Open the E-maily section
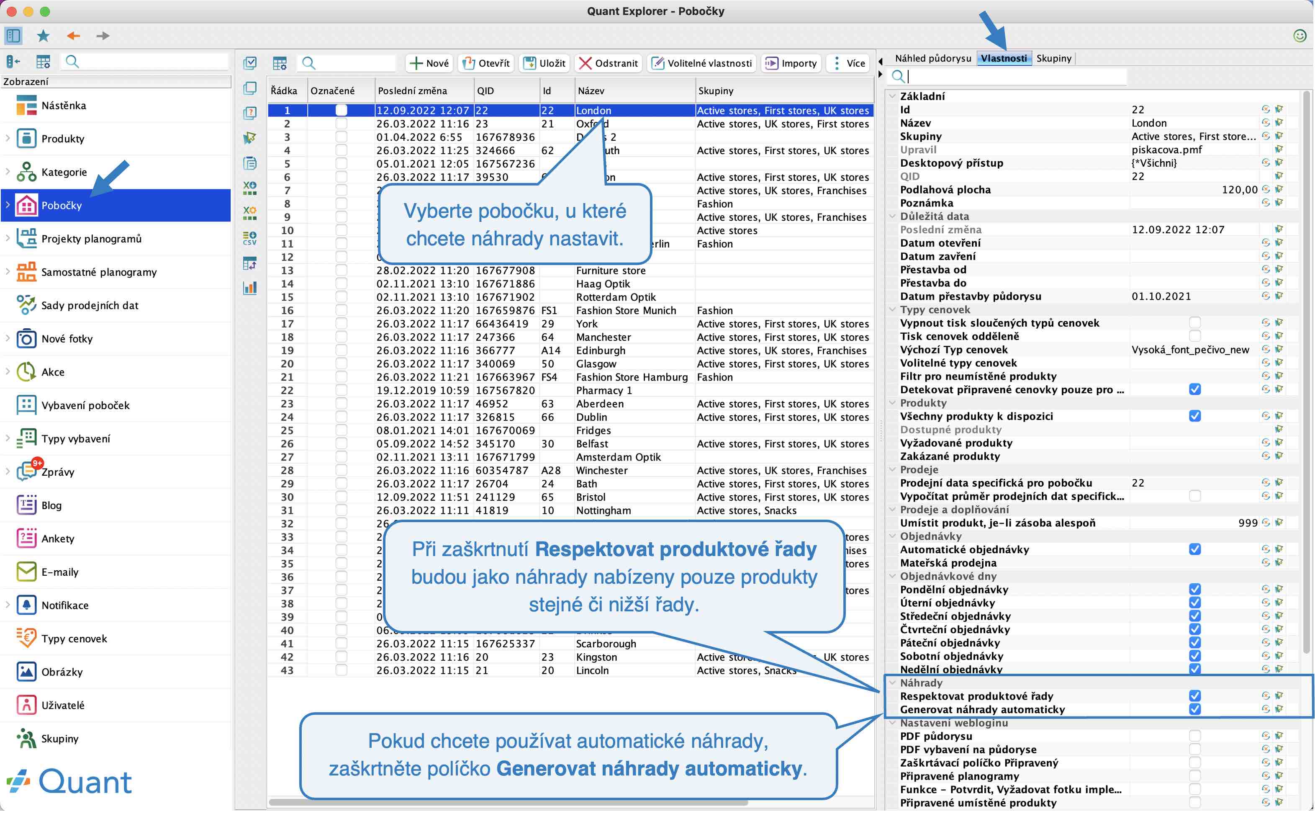 pyautogui.click(x=60, y=573)
